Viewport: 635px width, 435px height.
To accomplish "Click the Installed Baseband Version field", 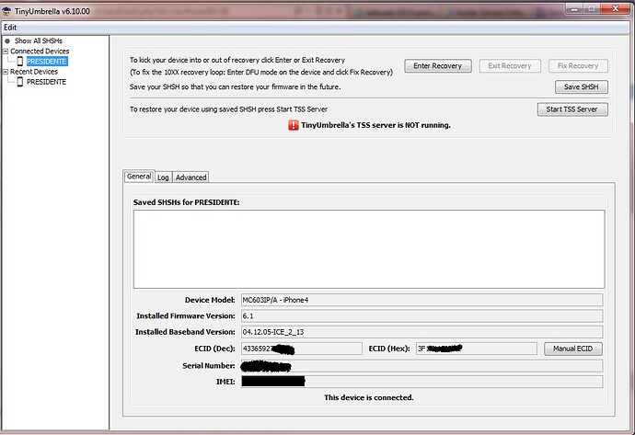I will [x=421, y=332].
